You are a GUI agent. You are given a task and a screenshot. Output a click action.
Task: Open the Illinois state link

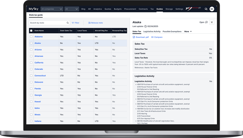tap(37, 115)
